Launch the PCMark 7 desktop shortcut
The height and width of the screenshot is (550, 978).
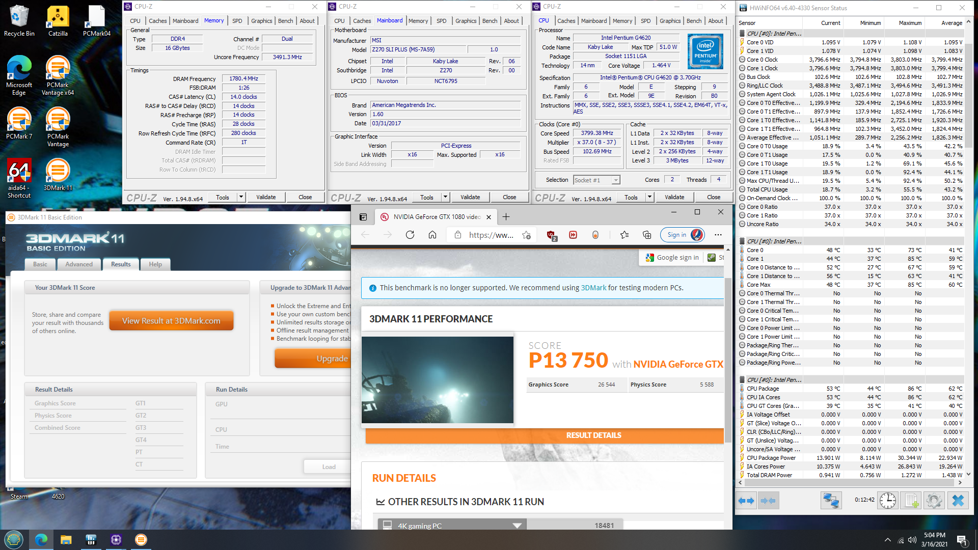pos(19,123)
